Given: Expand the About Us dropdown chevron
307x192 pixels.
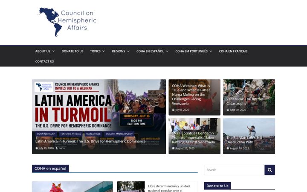Looking at the screenshot, I should click(x=53, y=51).
